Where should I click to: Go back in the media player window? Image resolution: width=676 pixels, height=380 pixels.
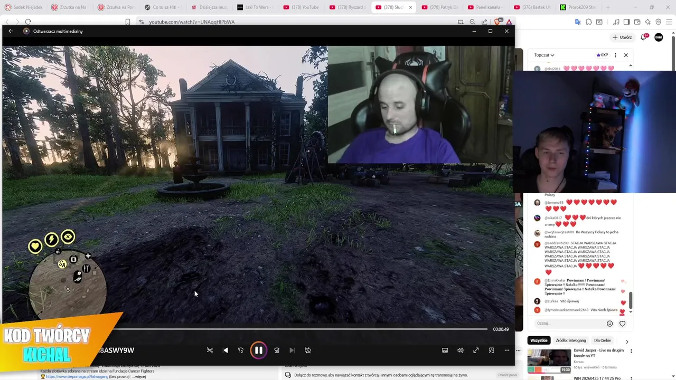[11, 31]
